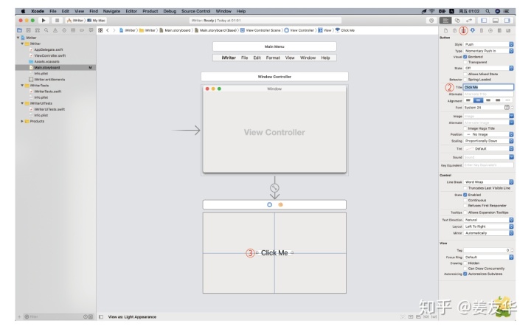Open ViewController.swift in navigator
Screen dimensions: 531x329
(50, 55)
